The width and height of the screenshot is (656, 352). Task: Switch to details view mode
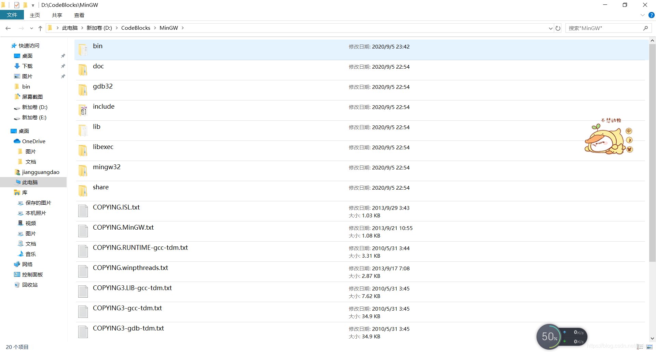click(640, 347)
